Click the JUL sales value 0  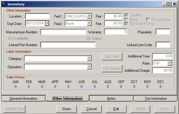(x=95, y=87)
